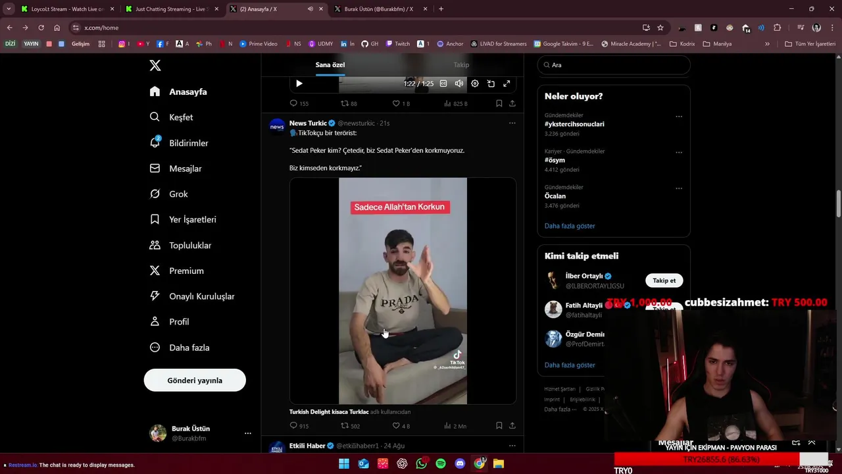Open Grok from the sidebar
This screenshot has width=842, height=474.
(x=168, y=194)
